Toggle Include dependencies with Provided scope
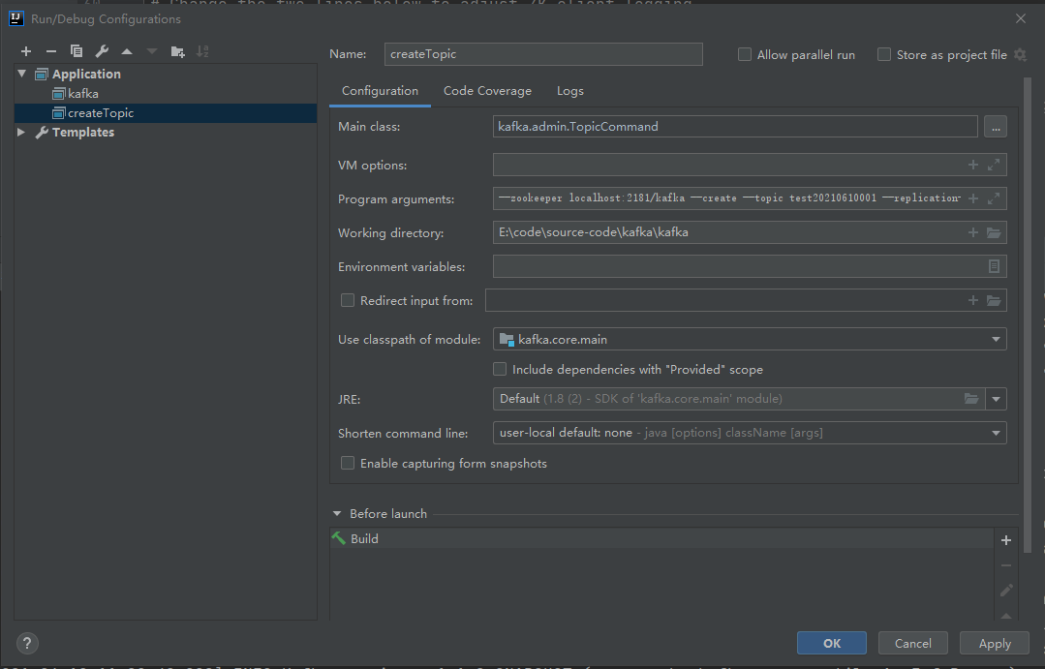This screenshot has height=669, width=1045. tap(499, 369)
